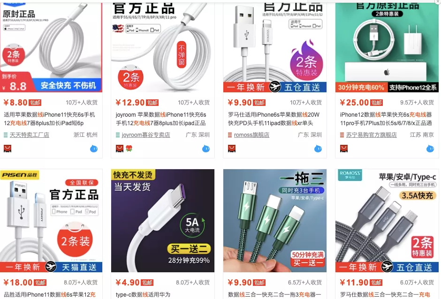
Task: Click red Tmall icon under 天天特卖工厂店
Action: (x=8, y=149)
